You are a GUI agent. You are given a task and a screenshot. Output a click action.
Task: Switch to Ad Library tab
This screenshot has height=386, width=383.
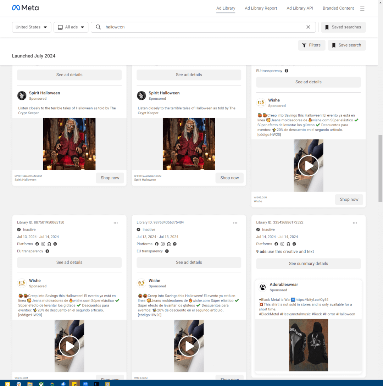(226, 9)
